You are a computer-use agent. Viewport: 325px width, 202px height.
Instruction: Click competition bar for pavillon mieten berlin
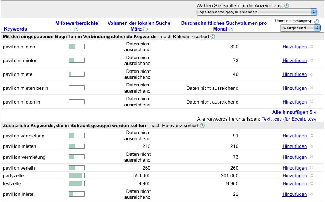[77, 88]
